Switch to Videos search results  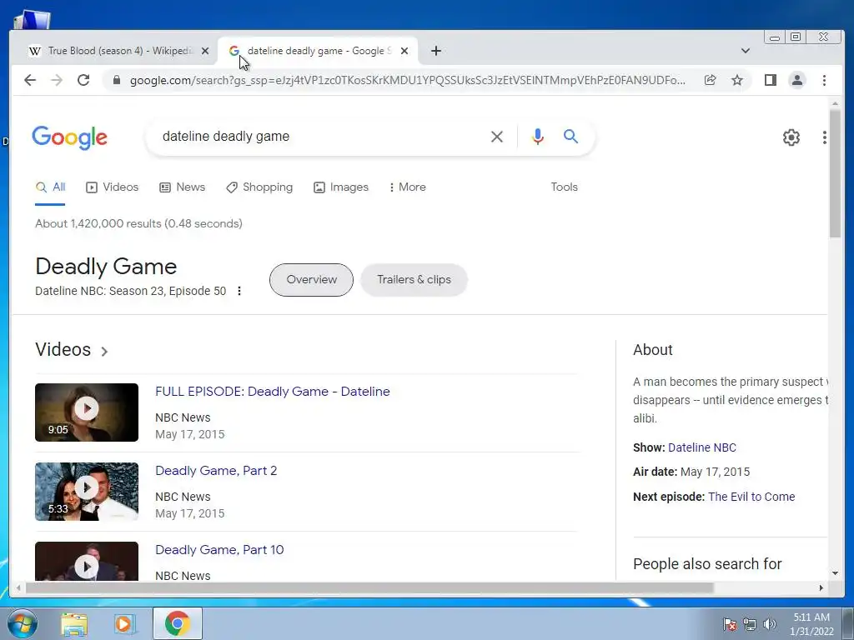113,187
